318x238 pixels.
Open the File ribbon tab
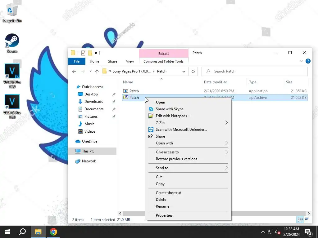coord(77,61)
